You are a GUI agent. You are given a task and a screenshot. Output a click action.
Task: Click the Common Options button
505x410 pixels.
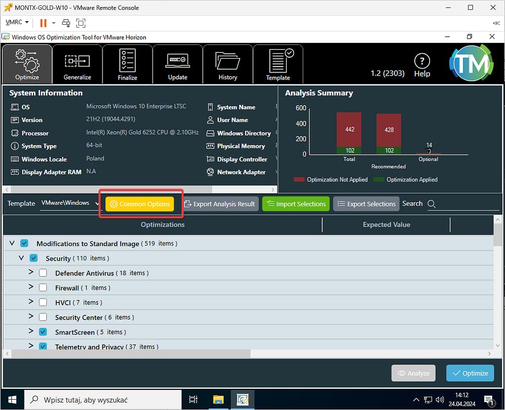pos(140,204)
